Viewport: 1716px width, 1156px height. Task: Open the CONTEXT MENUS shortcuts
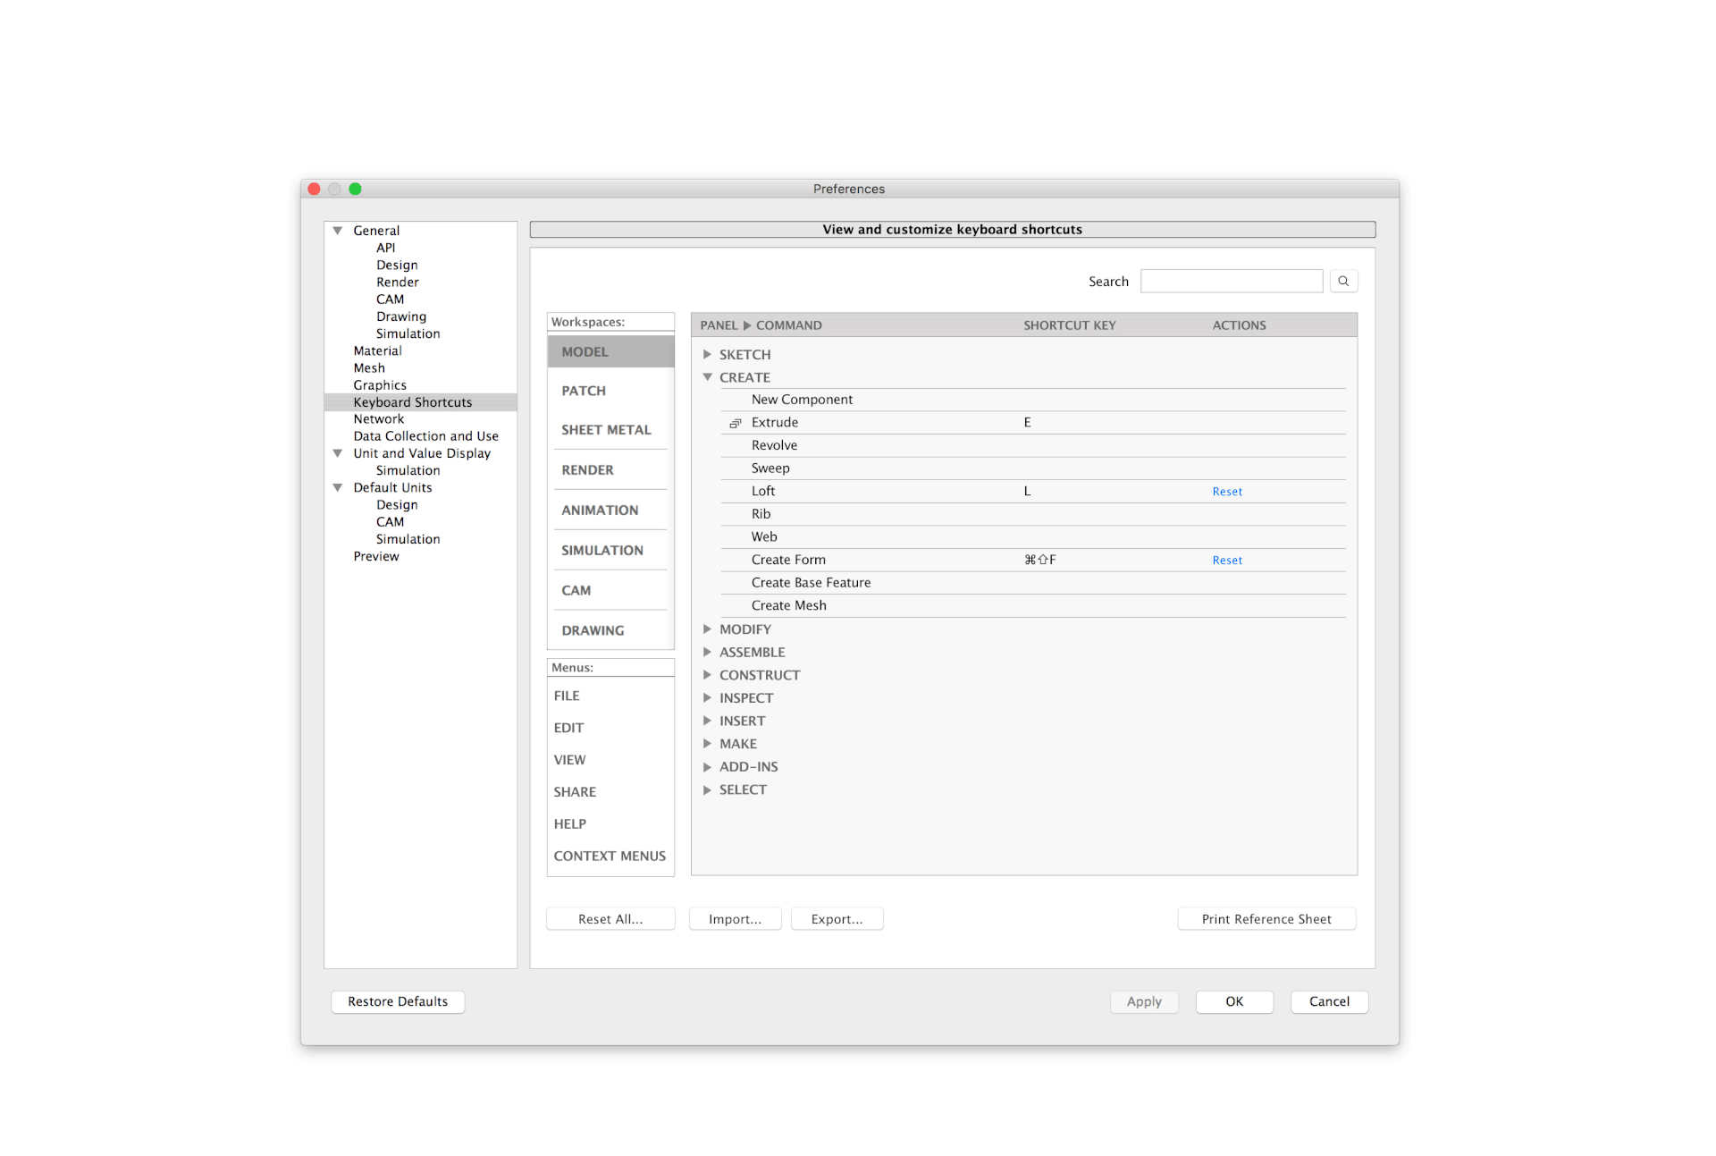610,856
